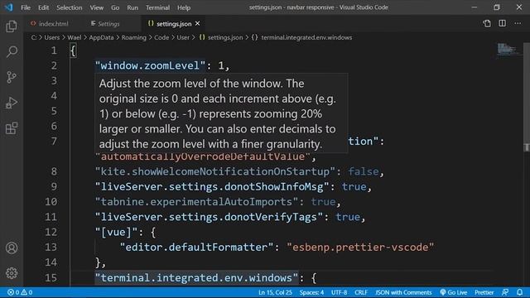Click AppData in the breadcrumb path
Image resolution: width=530 pixels, height=298 pixels.
(x=101, y=37)
